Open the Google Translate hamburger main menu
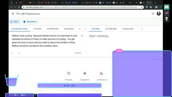The image size is (172, 97). [13, 14]
